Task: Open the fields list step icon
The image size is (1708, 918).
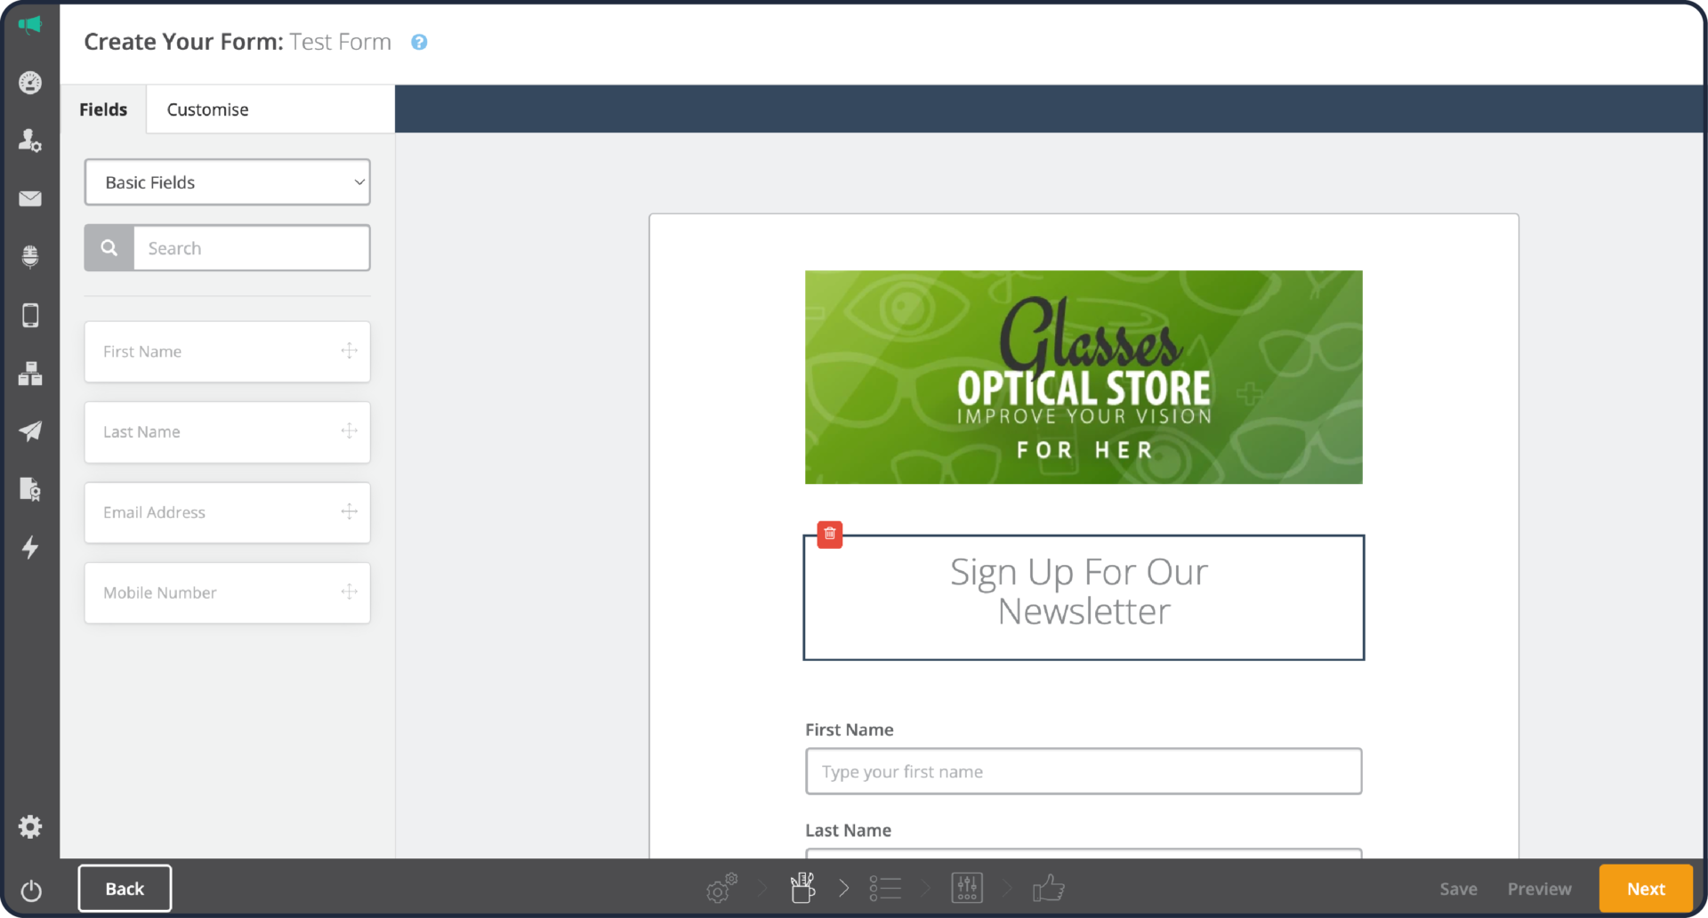Action: coord(885,888)
